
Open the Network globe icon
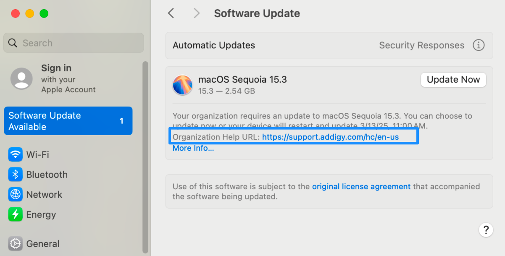(16, 195)
